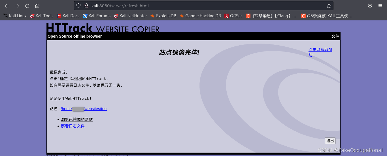Open the 文件 menu in HTTrack
This screenshot has height=156, width=387.
[x=335, y=36]
